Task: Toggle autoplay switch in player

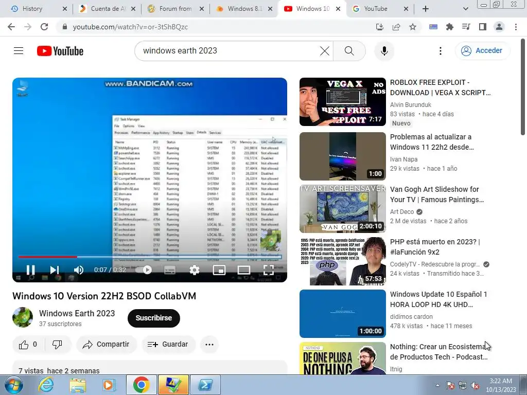Action: pyautogui.click(x=144, y=270)
